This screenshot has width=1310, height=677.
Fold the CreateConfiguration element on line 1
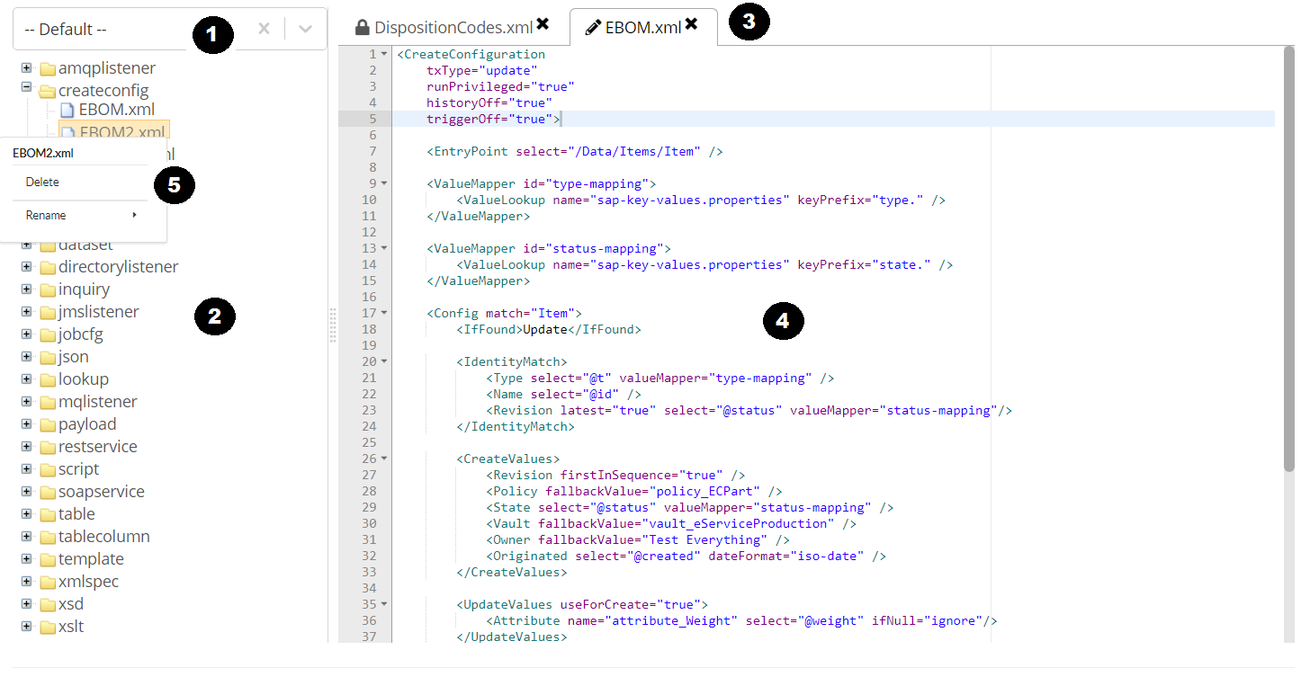click(384, 54)
